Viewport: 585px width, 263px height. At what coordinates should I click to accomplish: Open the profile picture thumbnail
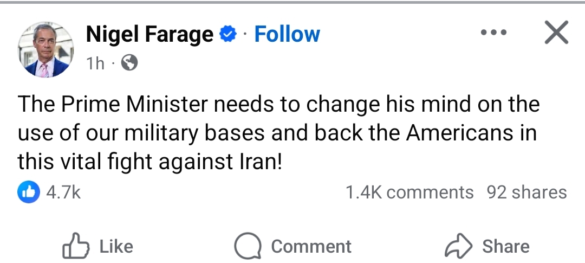click(x=46, y=49)
